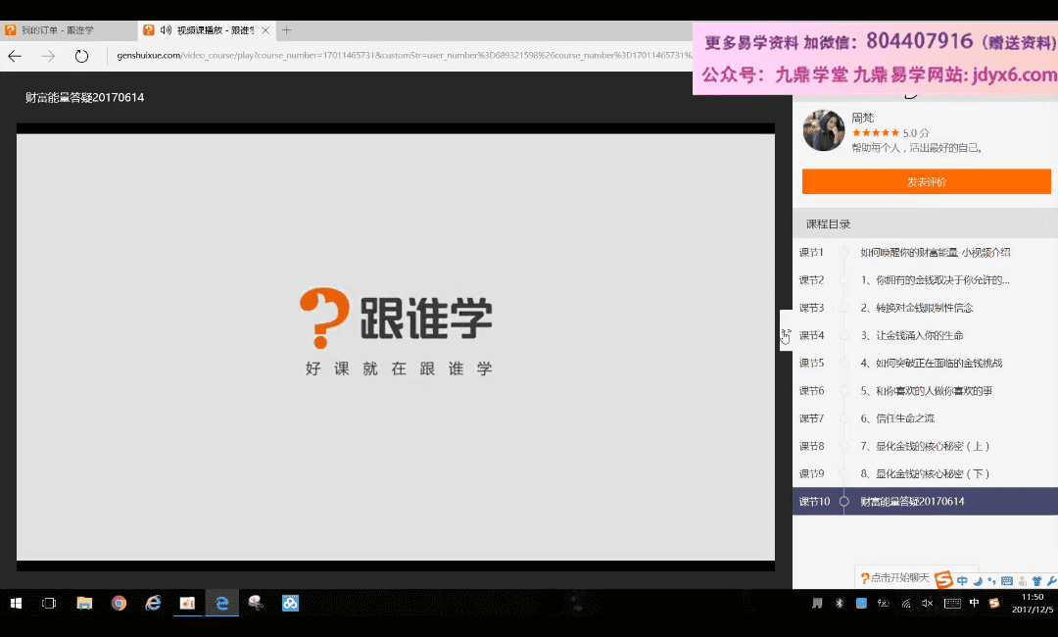Screen dimensions: 1058x637
Task: Launch File Explorer from the taskbar
Action: click(84, 604)
